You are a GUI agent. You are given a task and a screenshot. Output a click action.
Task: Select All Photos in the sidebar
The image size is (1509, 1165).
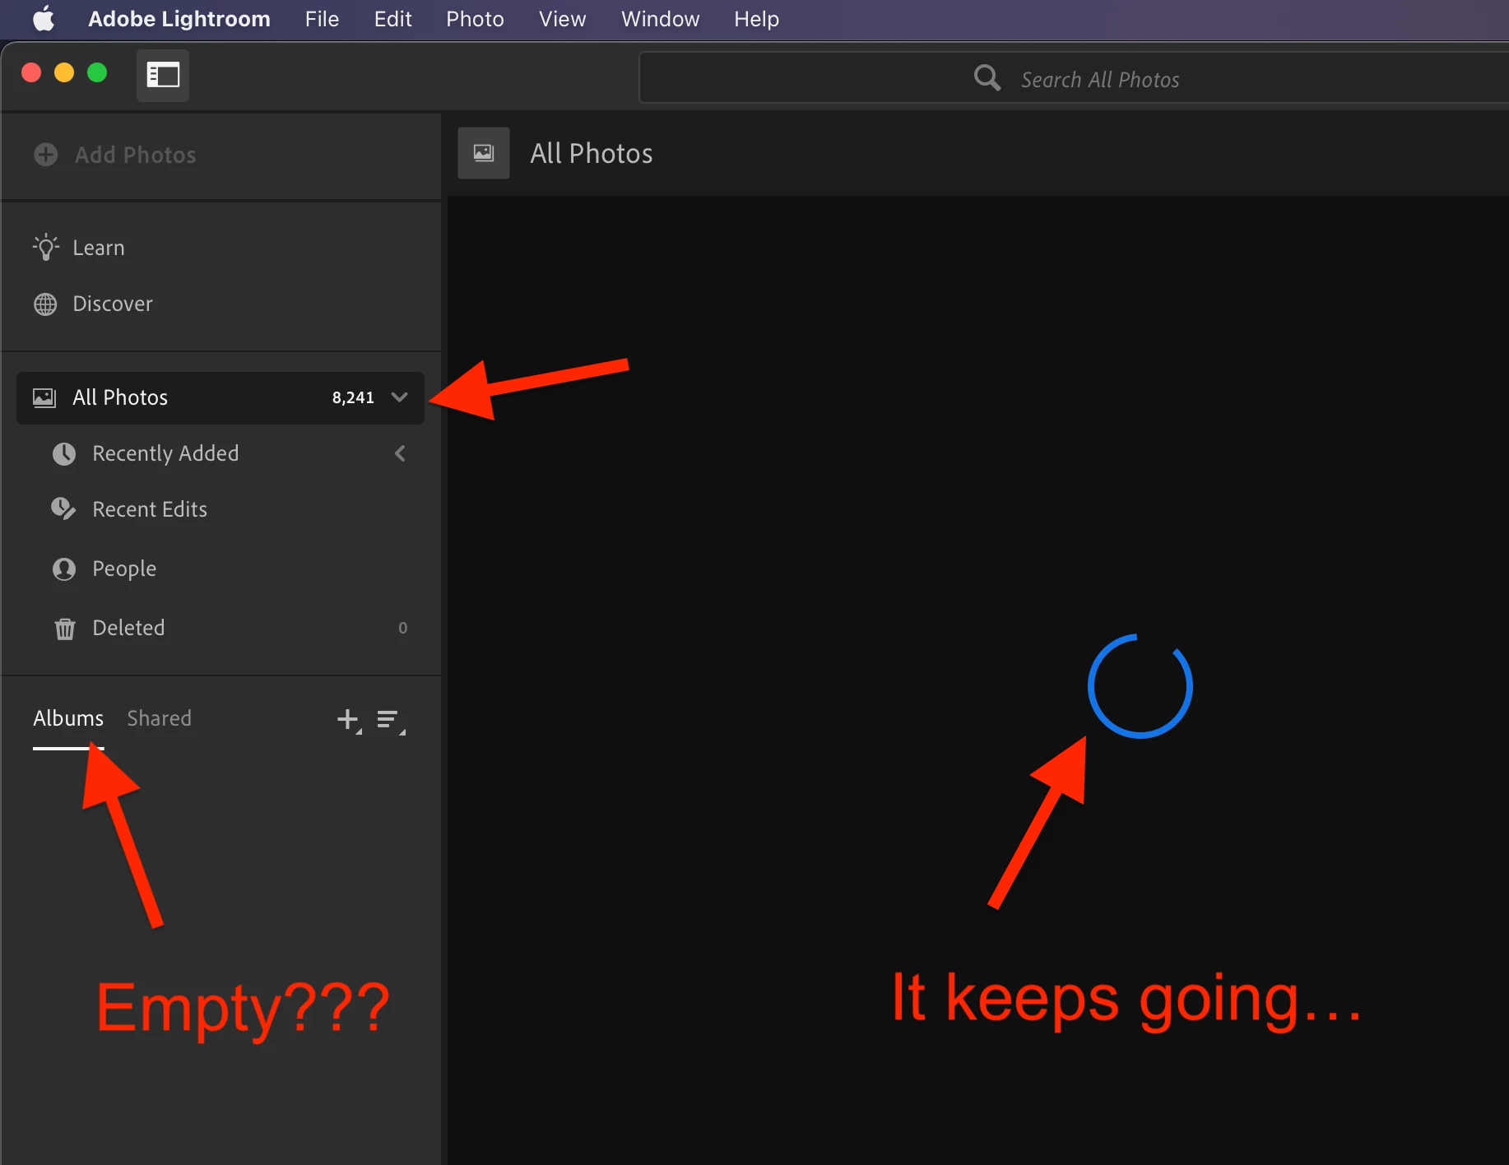(221, 398)
